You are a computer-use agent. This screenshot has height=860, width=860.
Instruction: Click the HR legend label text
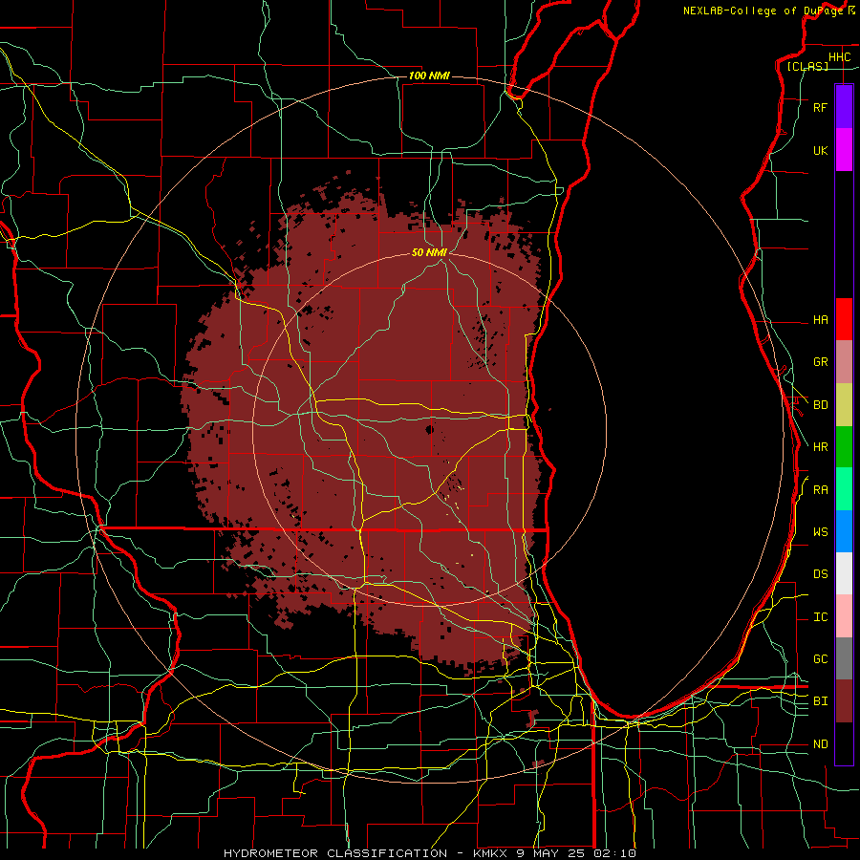point(820,447)
